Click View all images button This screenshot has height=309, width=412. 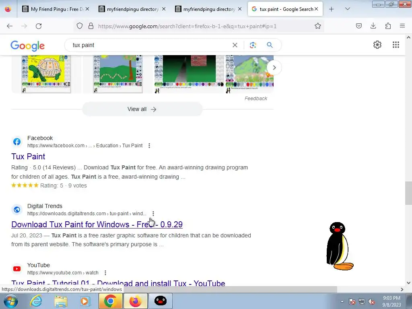point(142,109)
